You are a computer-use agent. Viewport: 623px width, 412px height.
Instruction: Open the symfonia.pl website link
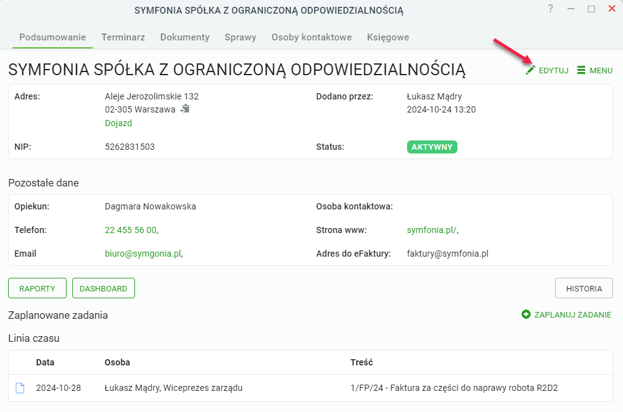point(432,230)
